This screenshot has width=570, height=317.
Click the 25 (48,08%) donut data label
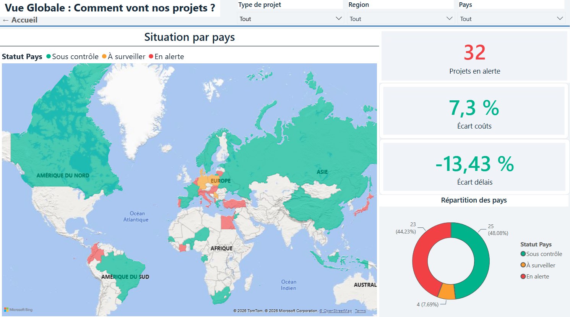click(498, 230)
